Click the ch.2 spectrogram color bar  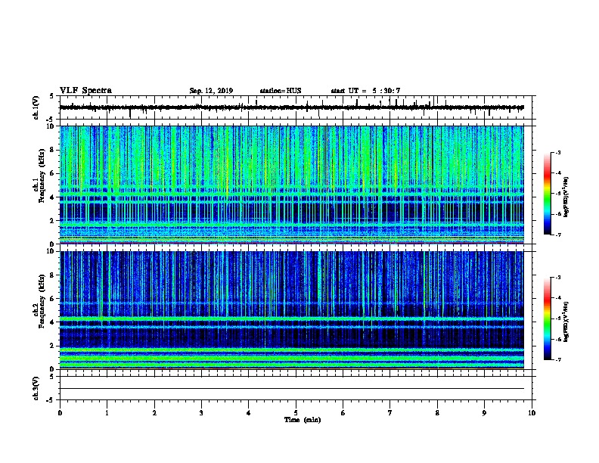[548, 319]
